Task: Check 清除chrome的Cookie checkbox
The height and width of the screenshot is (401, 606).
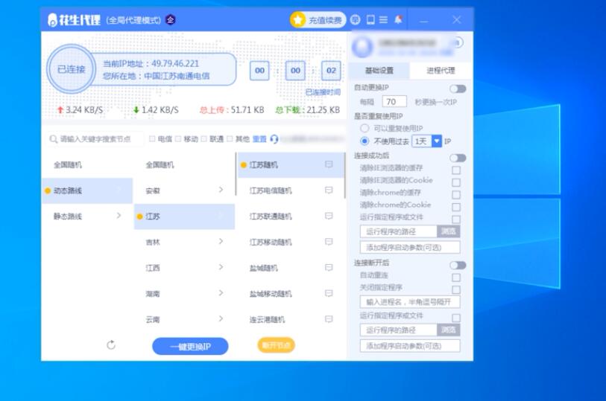Action: pos(456,207)
